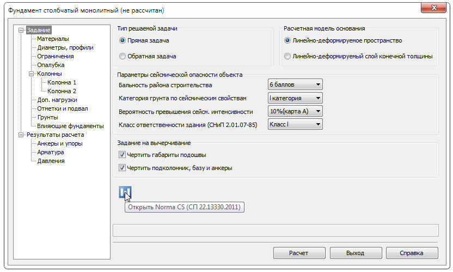The image size is (453, 272).
Task: Select the Прямая задача radio button
Action: click(x=123, y=41)
